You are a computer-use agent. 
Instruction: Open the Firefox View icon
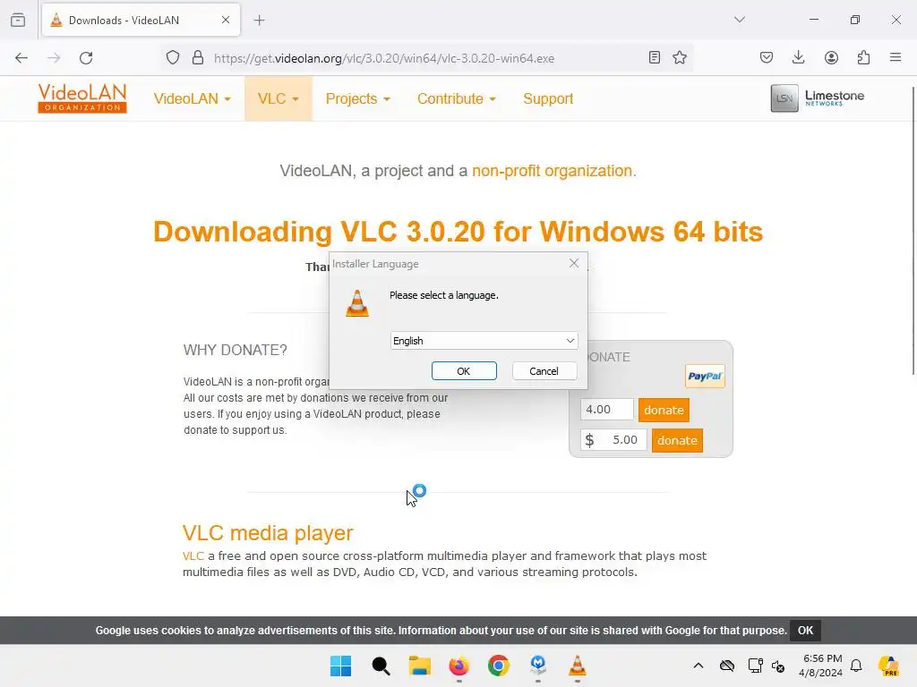tap(18, 20)
